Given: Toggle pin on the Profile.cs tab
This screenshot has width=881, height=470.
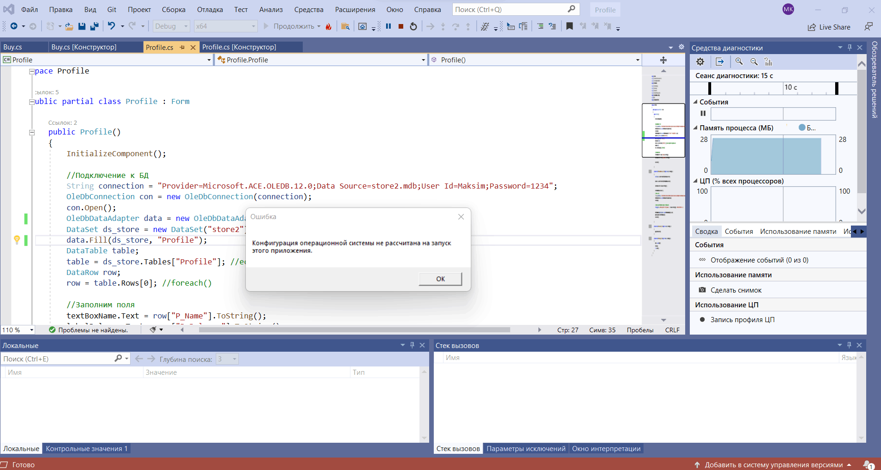Looking at the screenshot, I should [x=182, y=48].
